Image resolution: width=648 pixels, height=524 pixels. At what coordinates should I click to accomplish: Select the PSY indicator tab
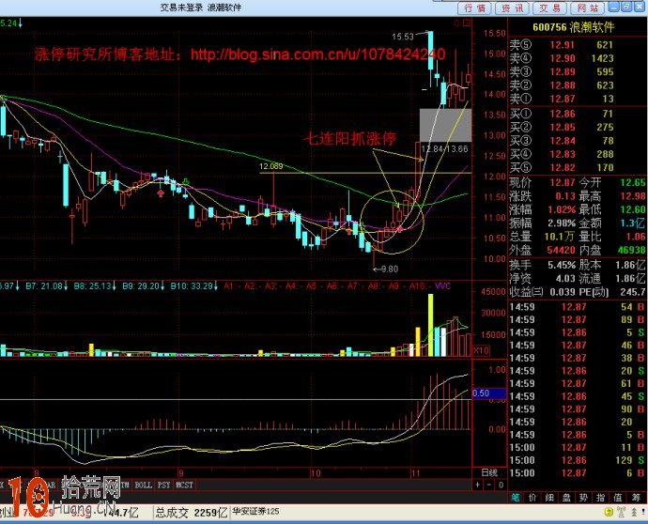[x=163, y=485]
